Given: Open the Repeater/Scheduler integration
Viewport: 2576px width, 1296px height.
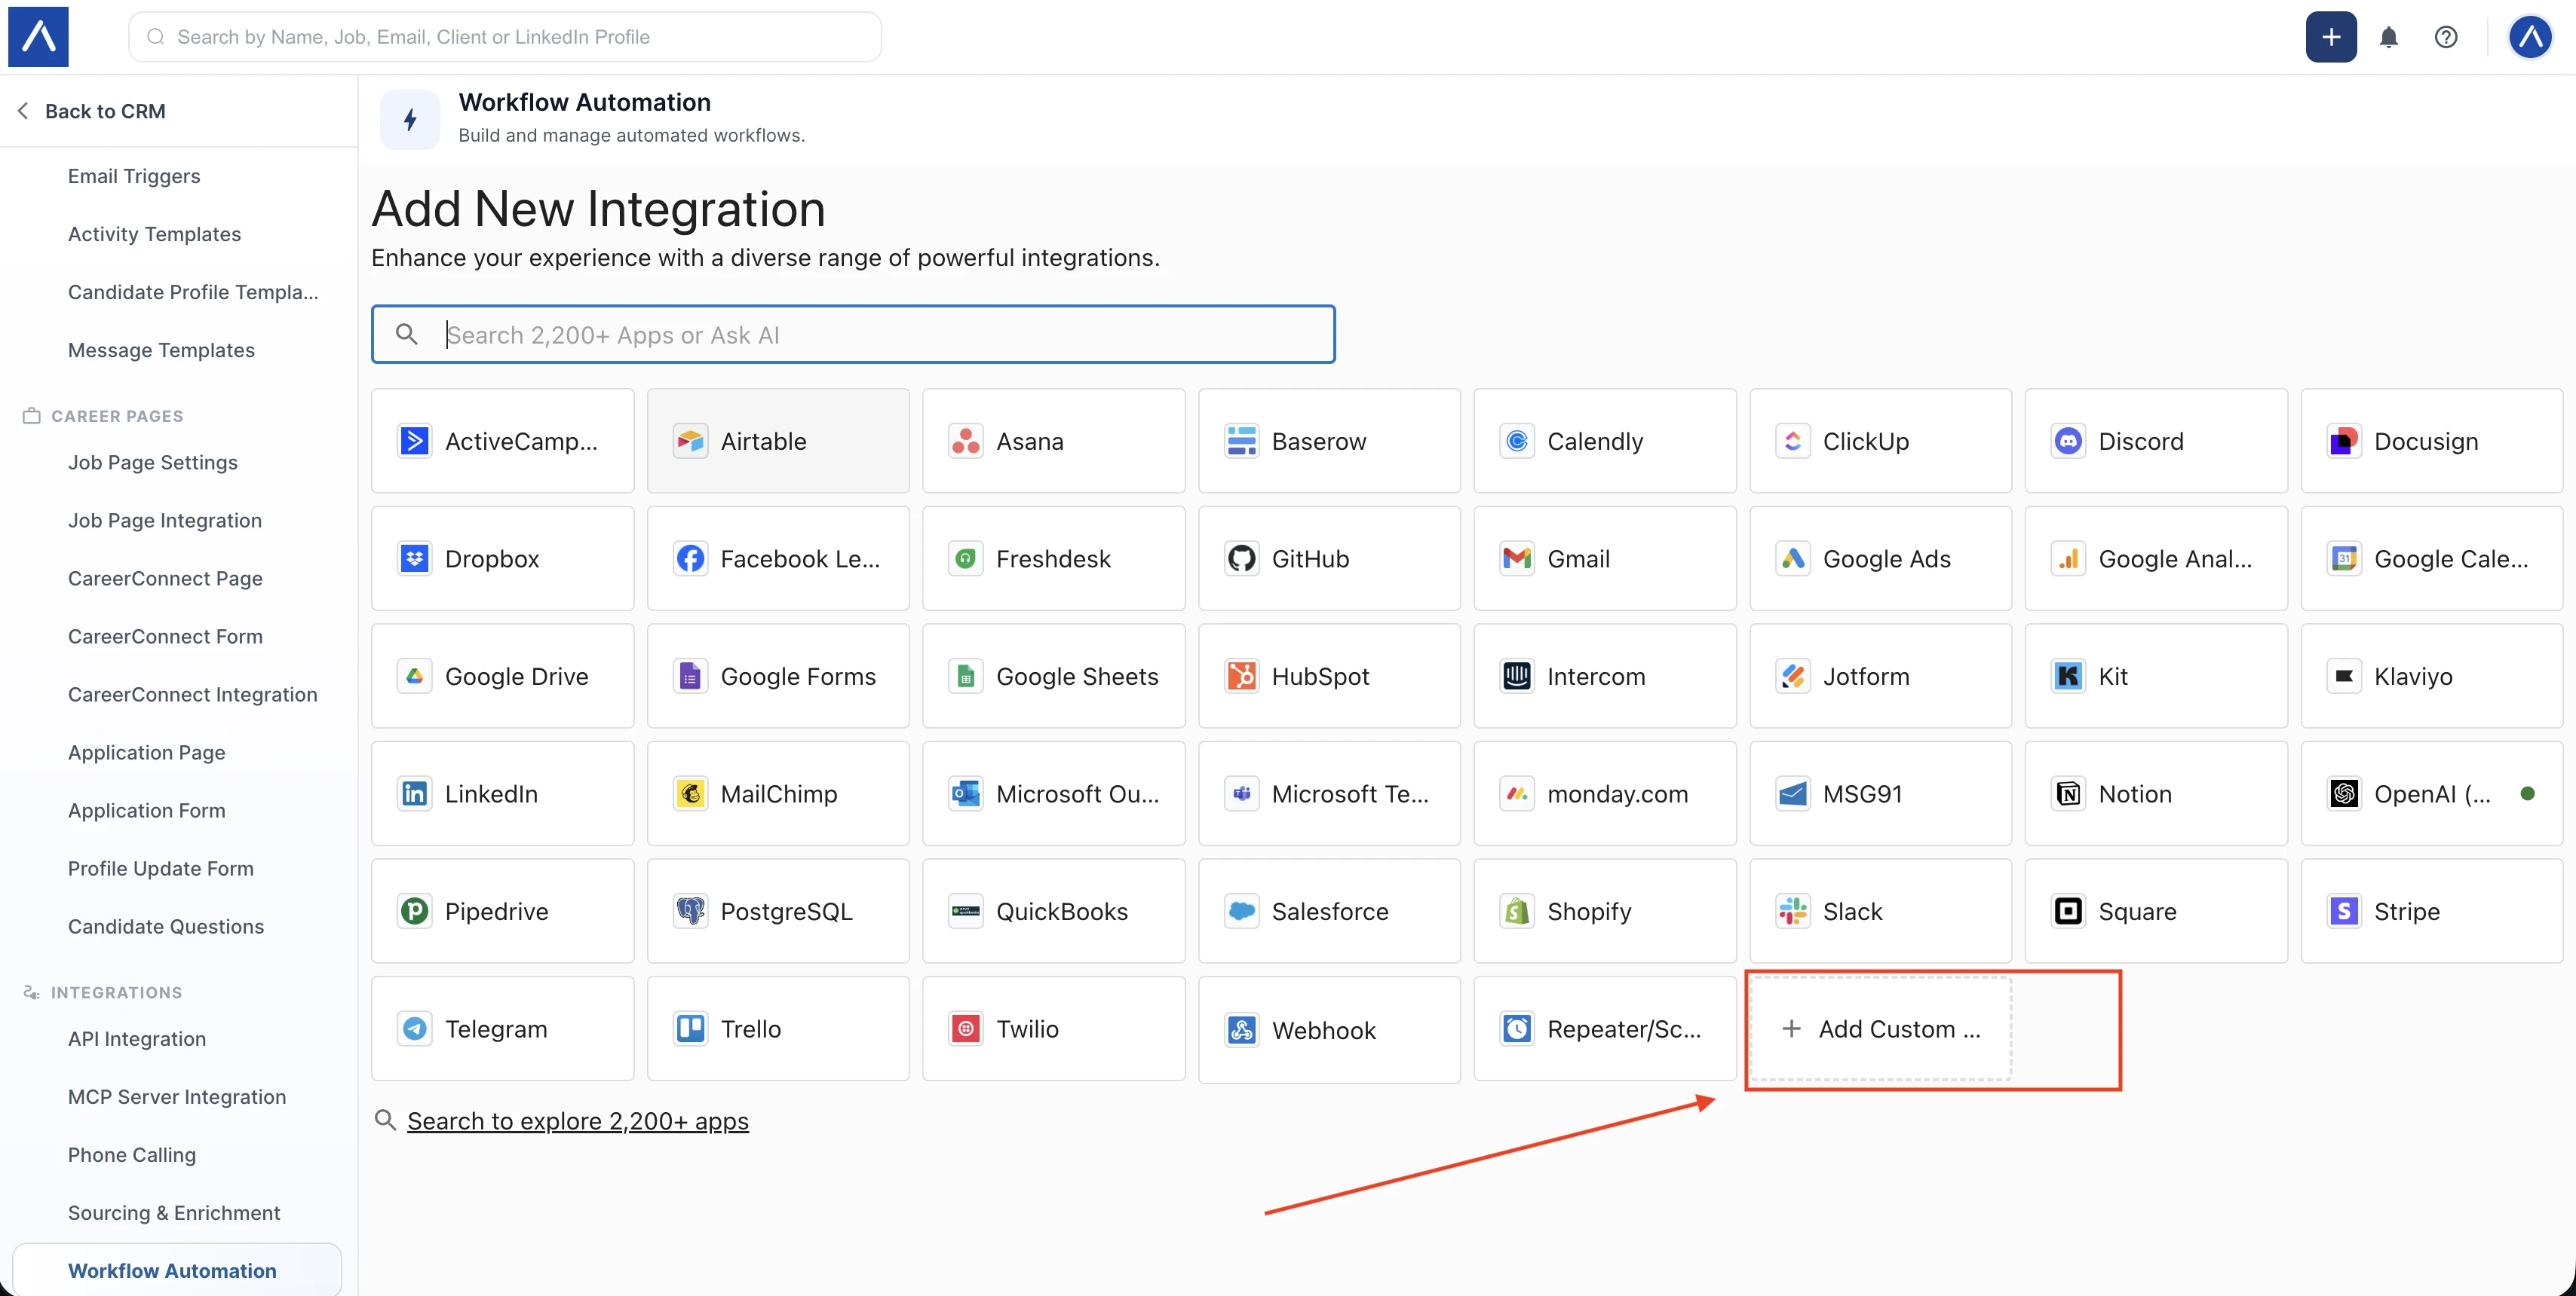Looking at the screenshot, I should 1604,1029.
